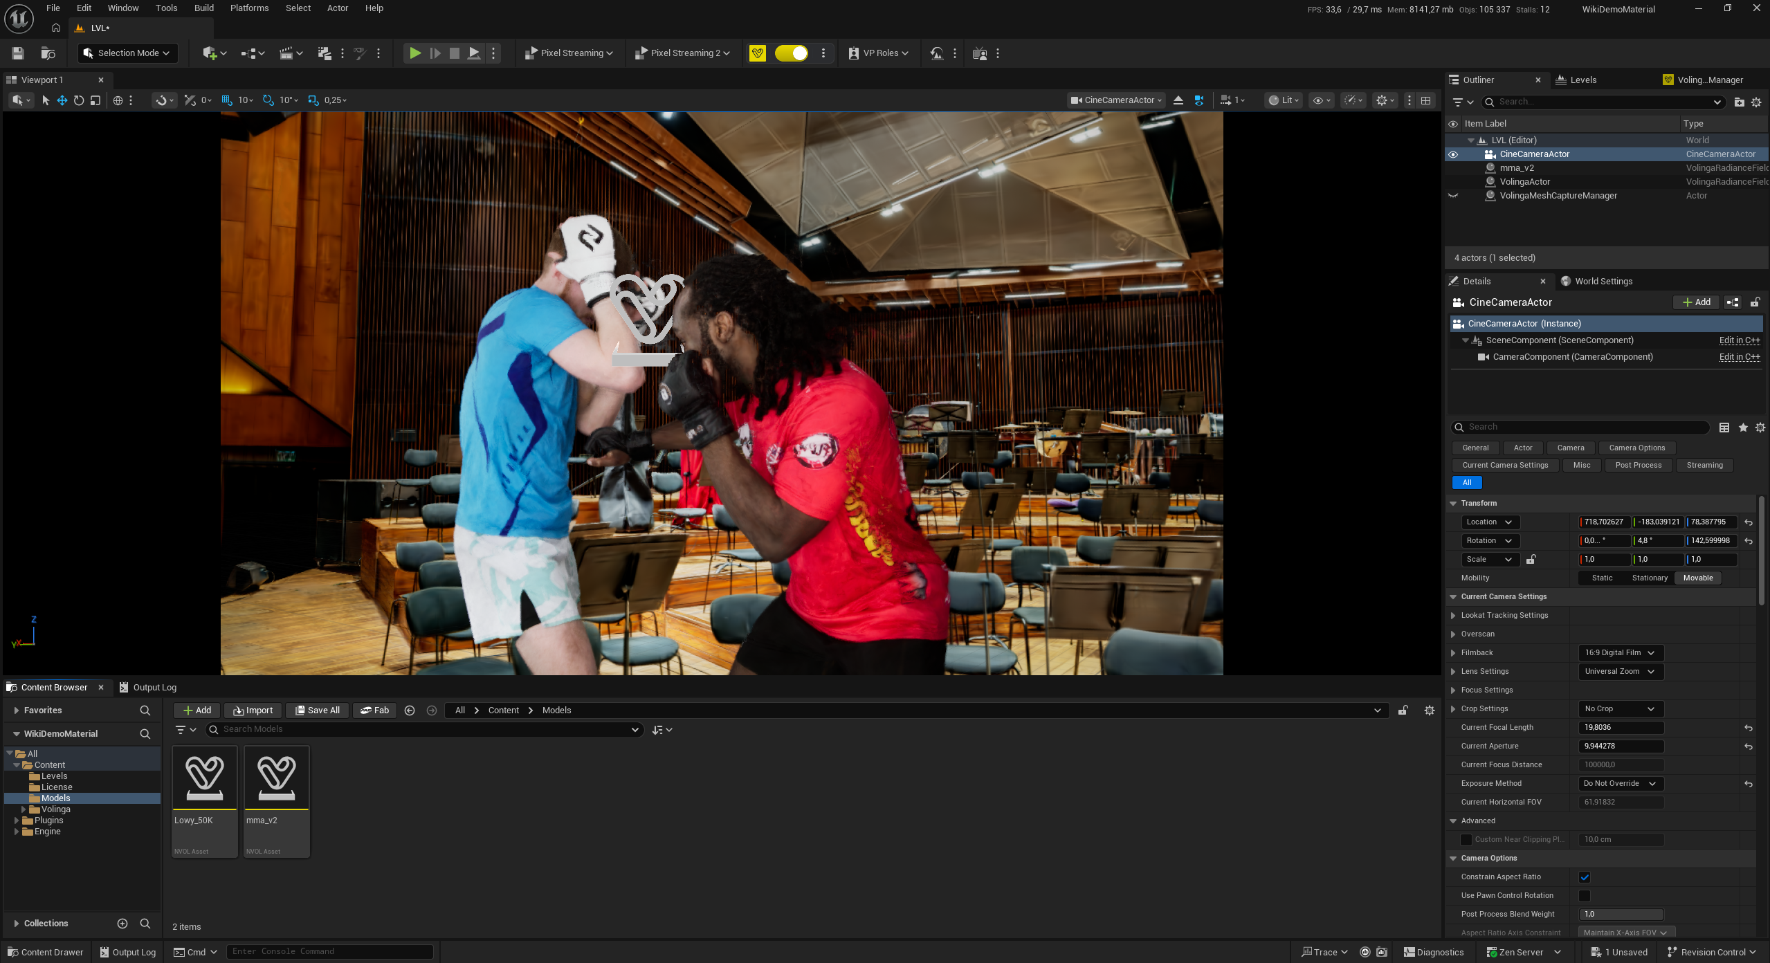The height and width of the screenshot is (963, 1770).
Task: Open the Lit view mode dropdown
Action: point(1284,100)
